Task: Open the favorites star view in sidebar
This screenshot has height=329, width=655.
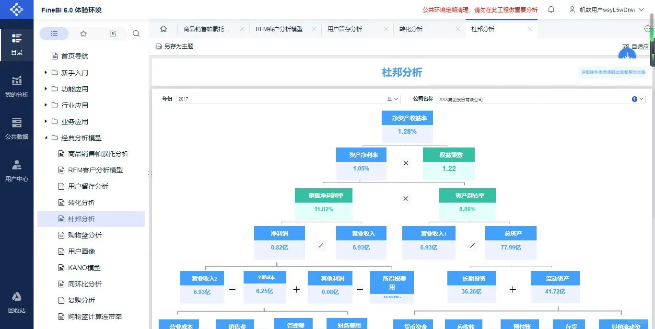Action: (83, 33)
